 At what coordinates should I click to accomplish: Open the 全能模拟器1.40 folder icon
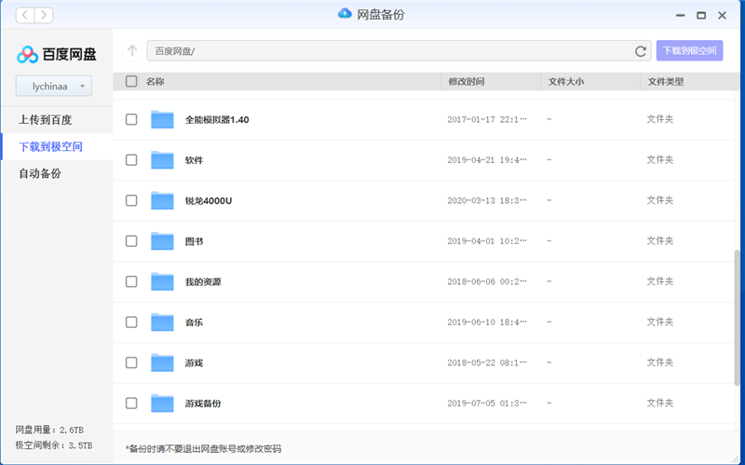[162, 119]
